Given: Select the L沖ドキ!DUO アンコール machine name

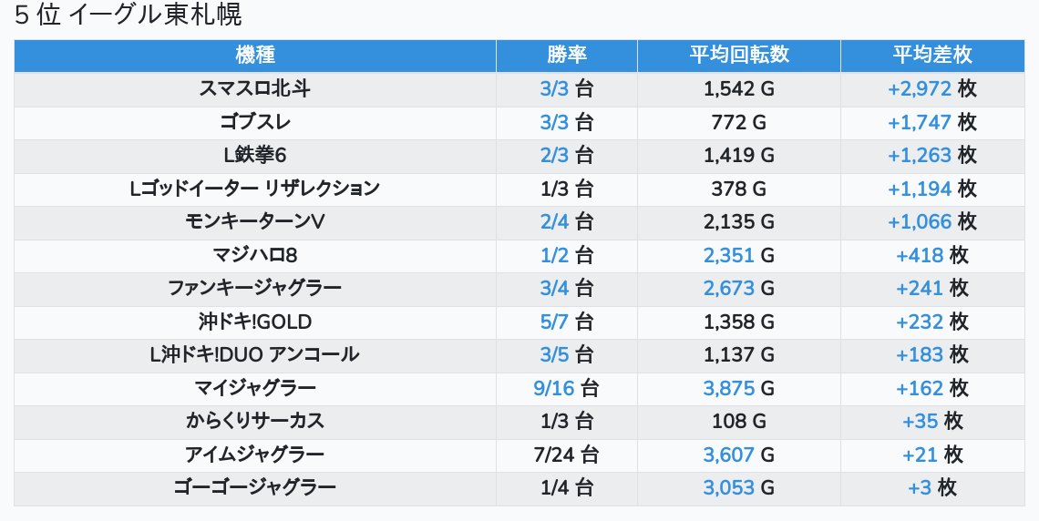Looking at the screenshot, I should tap(255, 354).
